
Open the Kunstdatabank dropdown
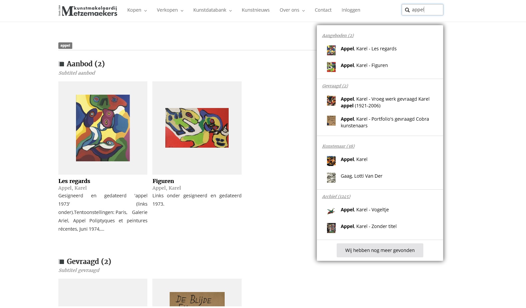click(x=212, y=10)
